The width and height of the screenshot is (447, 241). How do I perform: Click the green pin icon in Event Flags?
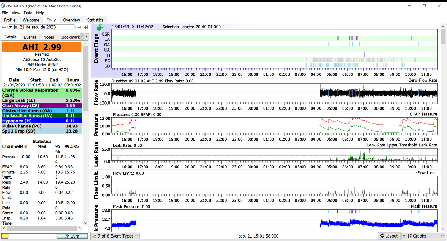click(100, 27)
